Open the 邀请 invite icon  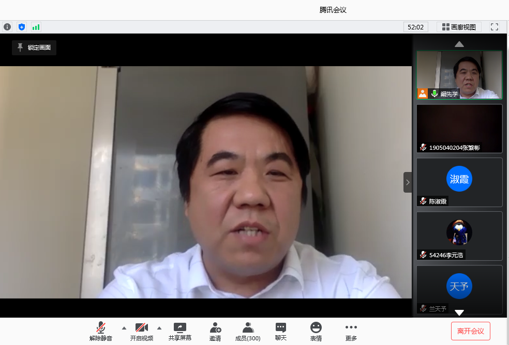tap(215, 331)
